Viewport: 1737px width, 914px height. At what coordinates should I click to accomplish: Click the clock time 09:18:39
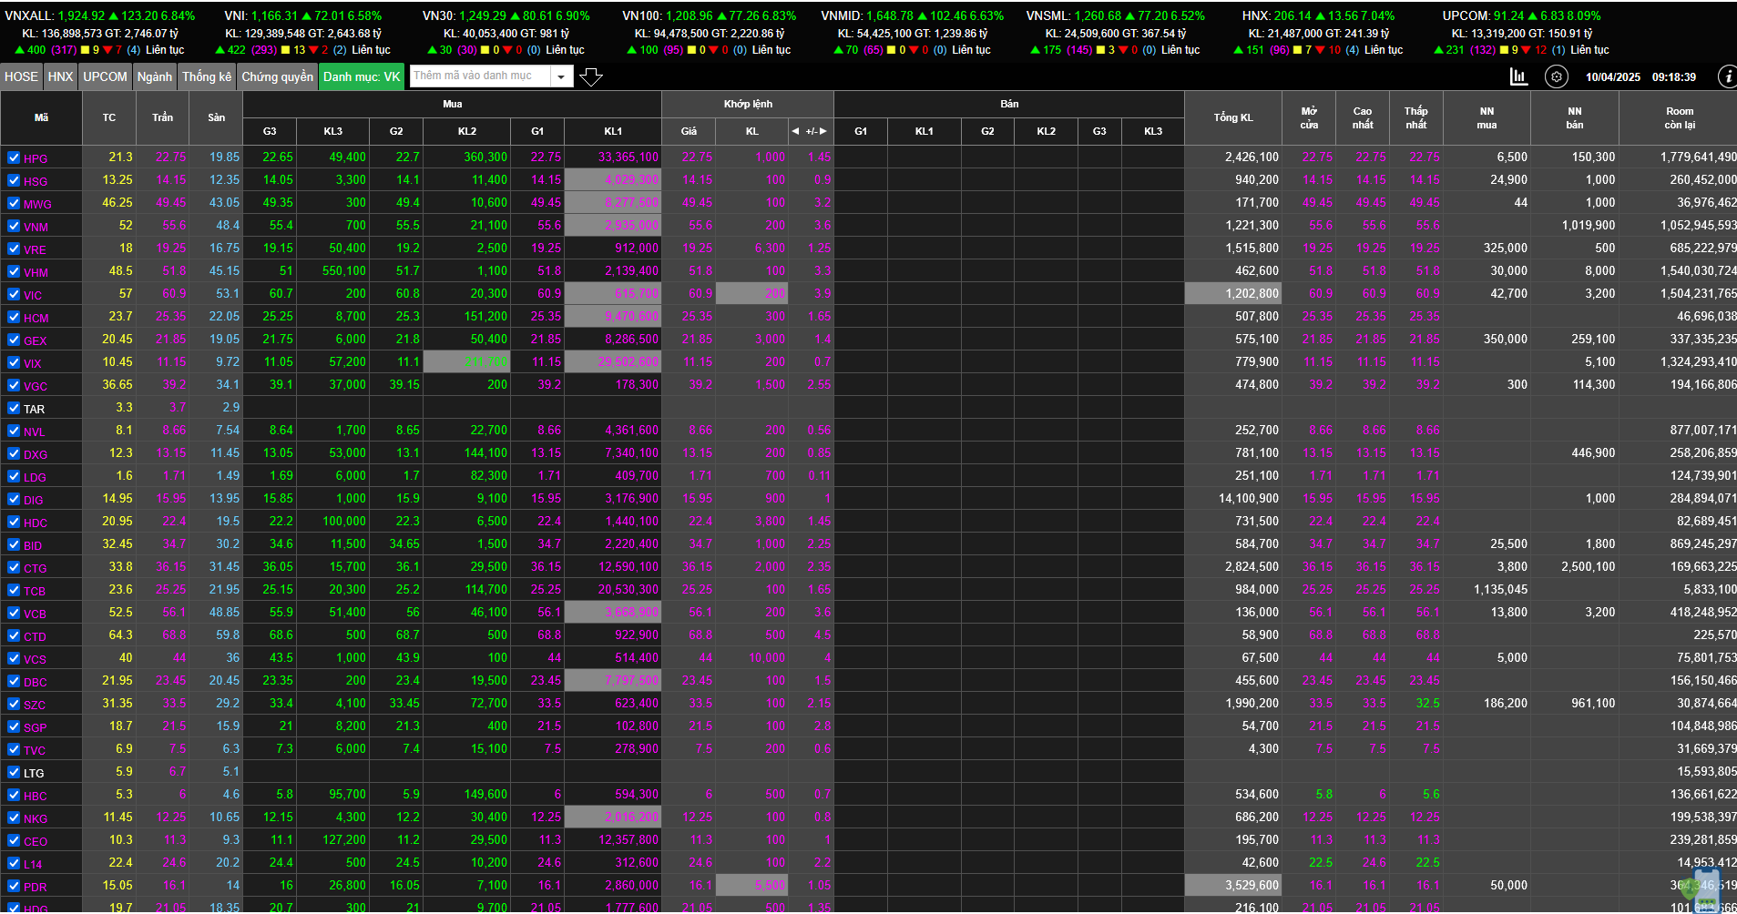click(x=1674, y=77)
